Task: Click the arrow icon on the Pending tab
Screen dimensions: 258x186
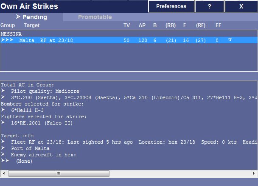Action: click(x=18, y=17)
